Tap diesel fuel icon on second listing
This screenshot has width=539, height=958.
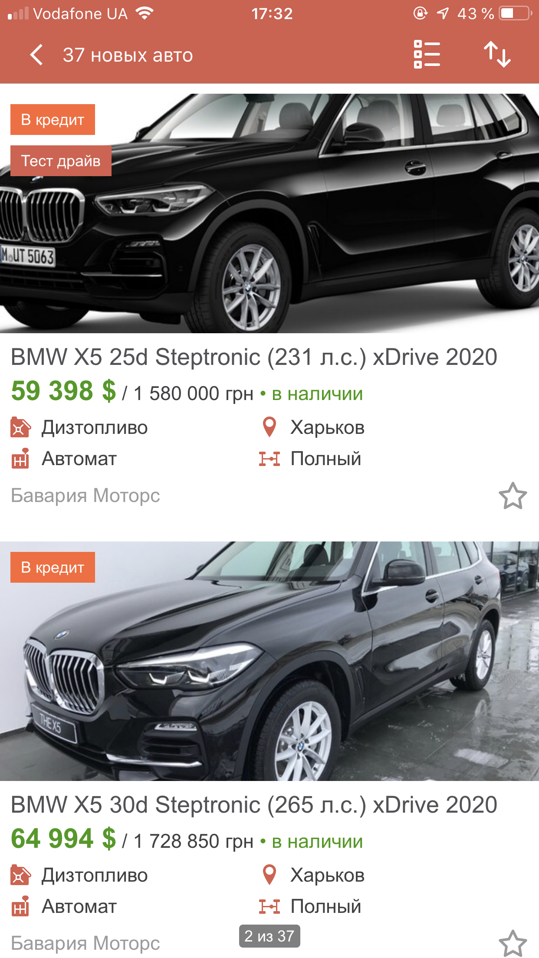pyautogui.click(x=20, y=875)
